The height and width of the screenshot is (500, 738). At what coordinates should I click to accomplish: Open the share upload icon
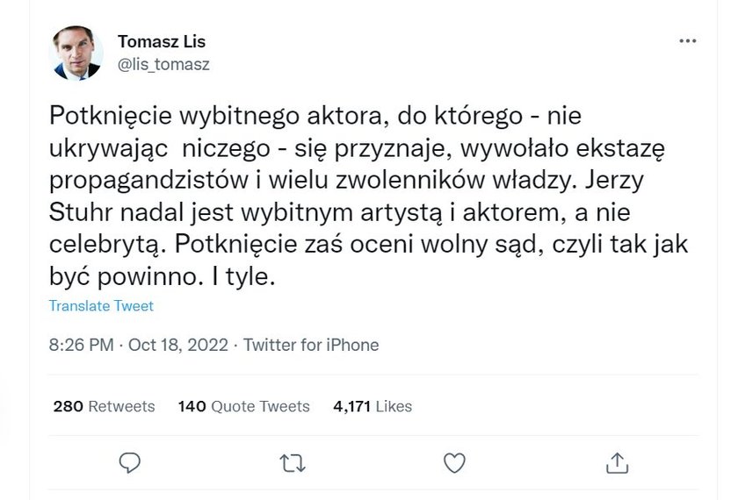coord(617,463)
